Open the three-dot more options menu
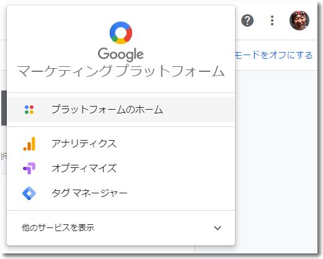The width and height of the screenshot is (323, 259). tap(272, 20)
